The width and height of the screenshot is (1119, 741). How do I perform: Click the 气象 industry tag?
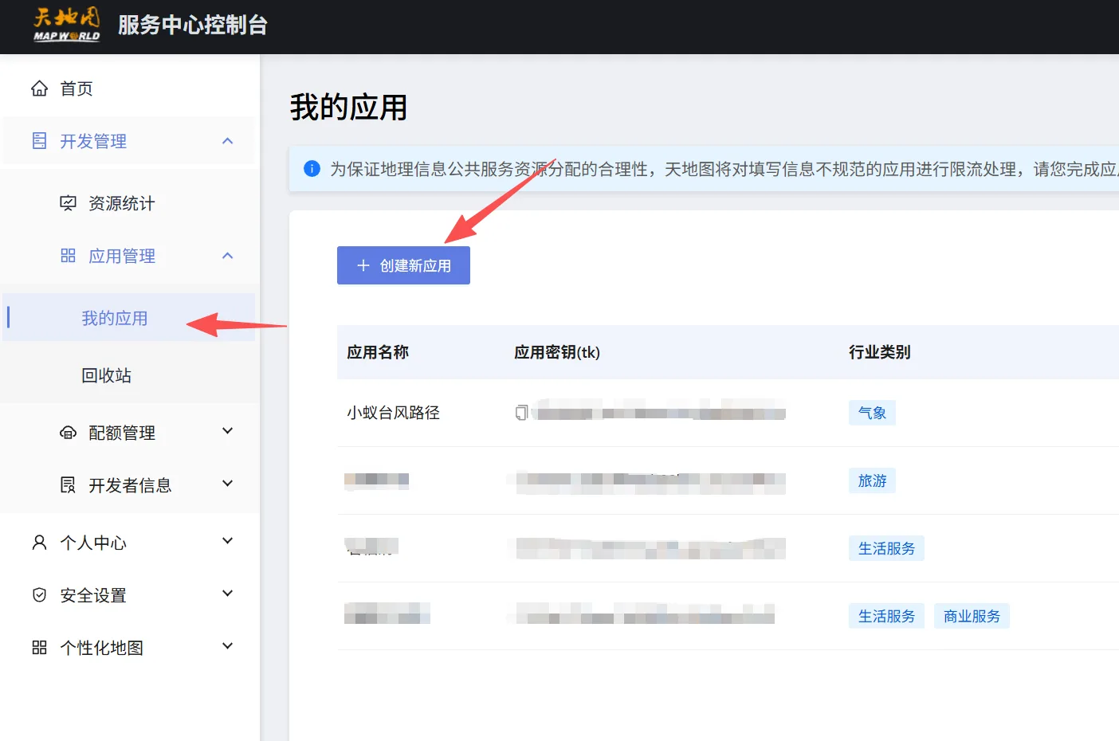tap(872, 413)
